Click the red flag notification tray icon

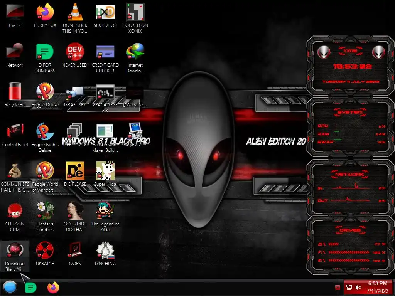click(x=338, y=288)
